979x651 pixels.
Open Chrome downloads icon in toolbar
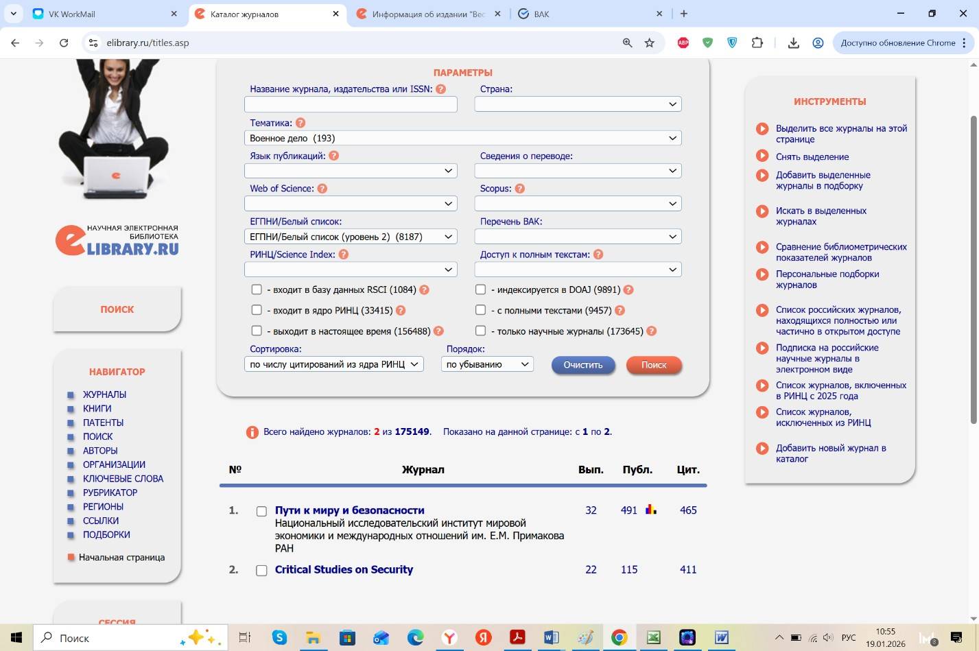793,43
